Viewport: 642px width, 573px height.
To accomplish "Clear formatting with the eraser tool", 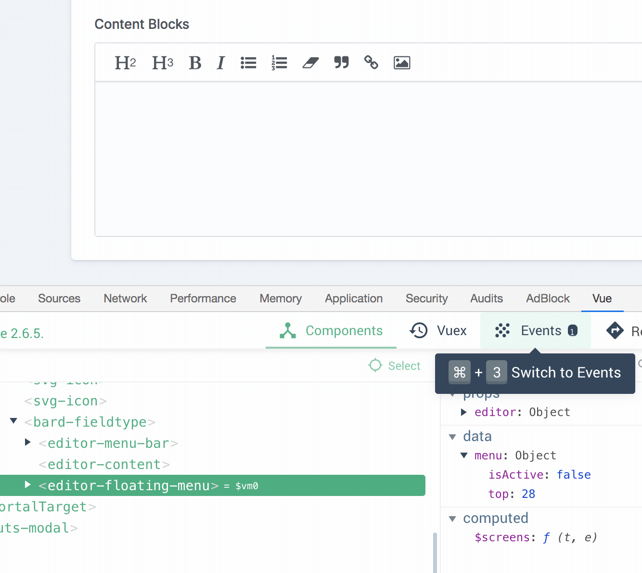I will point(310,62).
